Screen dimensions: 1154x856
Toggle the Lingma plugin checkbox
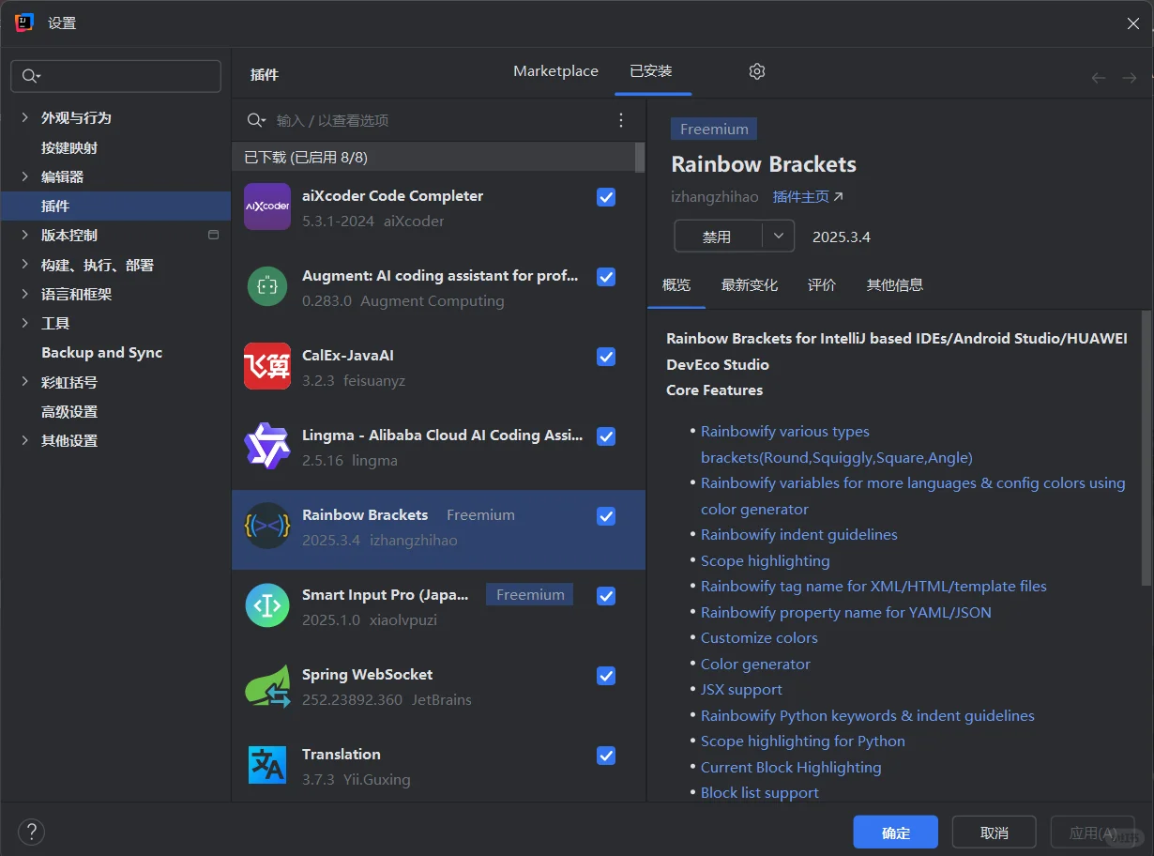(x=606, y=436)
